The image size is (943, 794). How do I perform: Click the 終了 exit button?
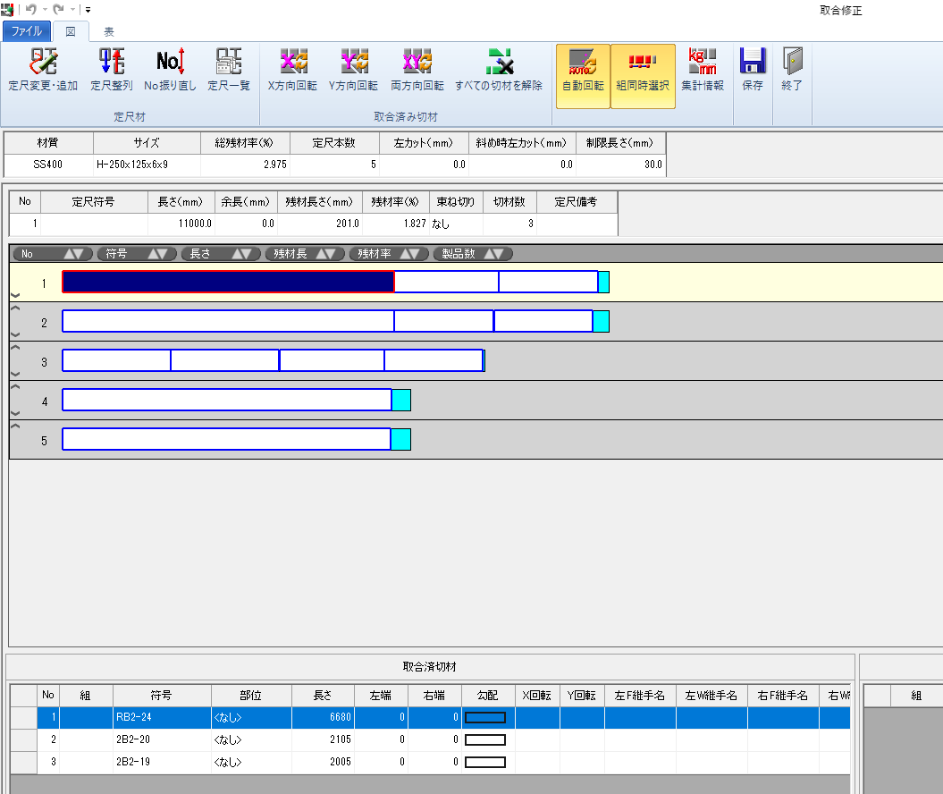(x=791, y=69)
